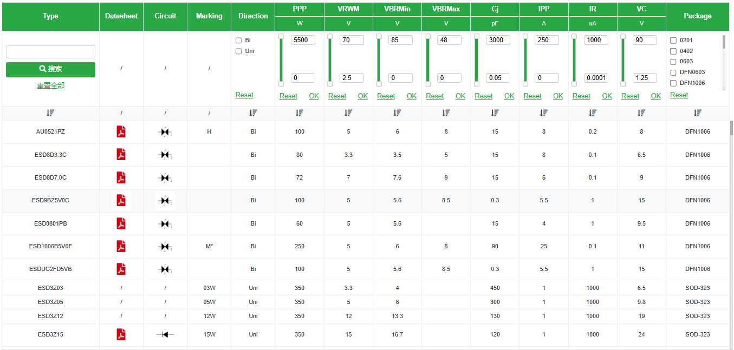Click the PPP range slider top handle
The width and height of the screenshot is (734, 350).
[281, 37]
